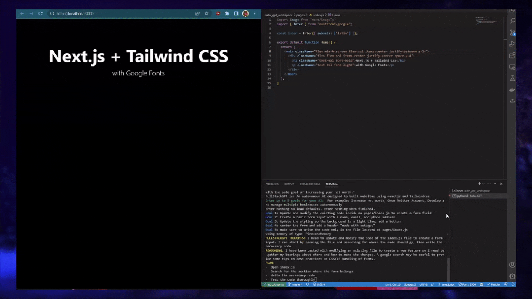Screen dimensions: 532x299
Task: Click the Ln, Col cursor position
Action: point(392,284)
